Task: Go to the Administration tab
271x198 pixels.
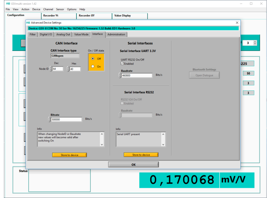Action: (x=116, y=35)
